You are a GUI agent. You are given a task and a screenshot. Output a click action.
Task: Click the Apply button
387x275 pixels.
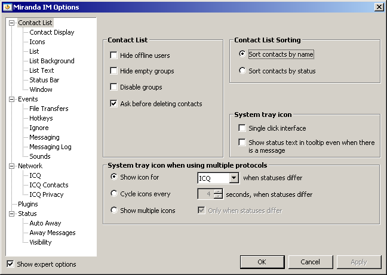(x=359, y=262)
